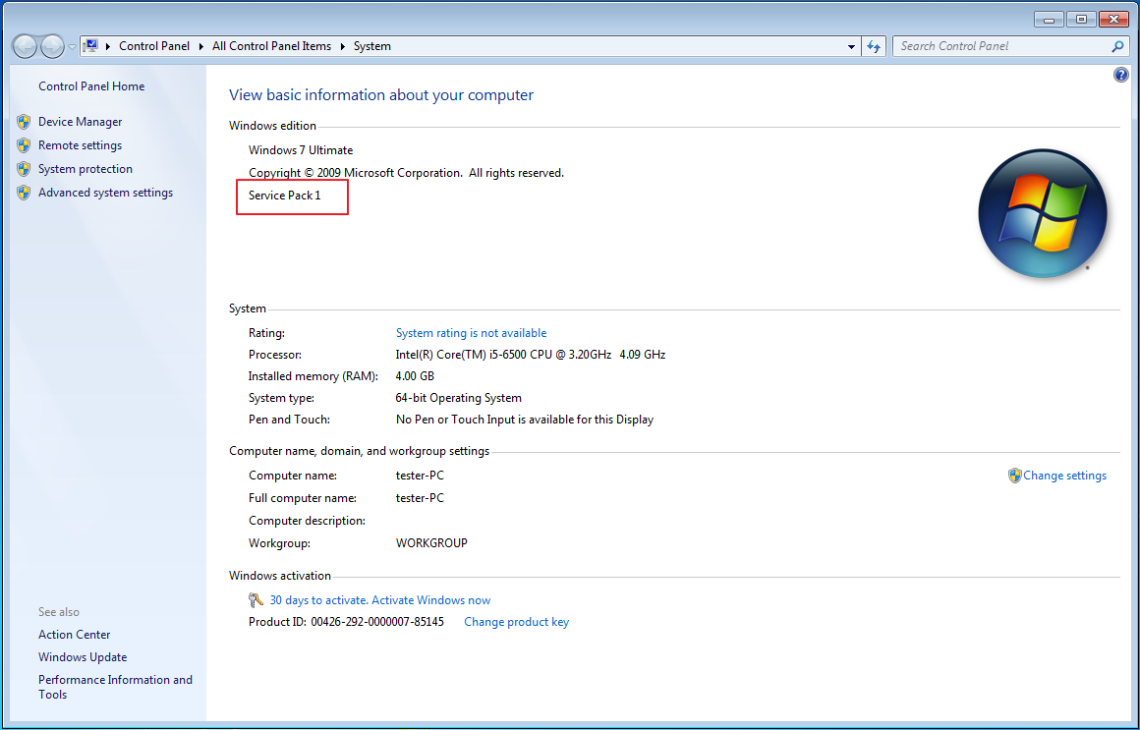Click the keys icon beside activation link

[256, 600]
